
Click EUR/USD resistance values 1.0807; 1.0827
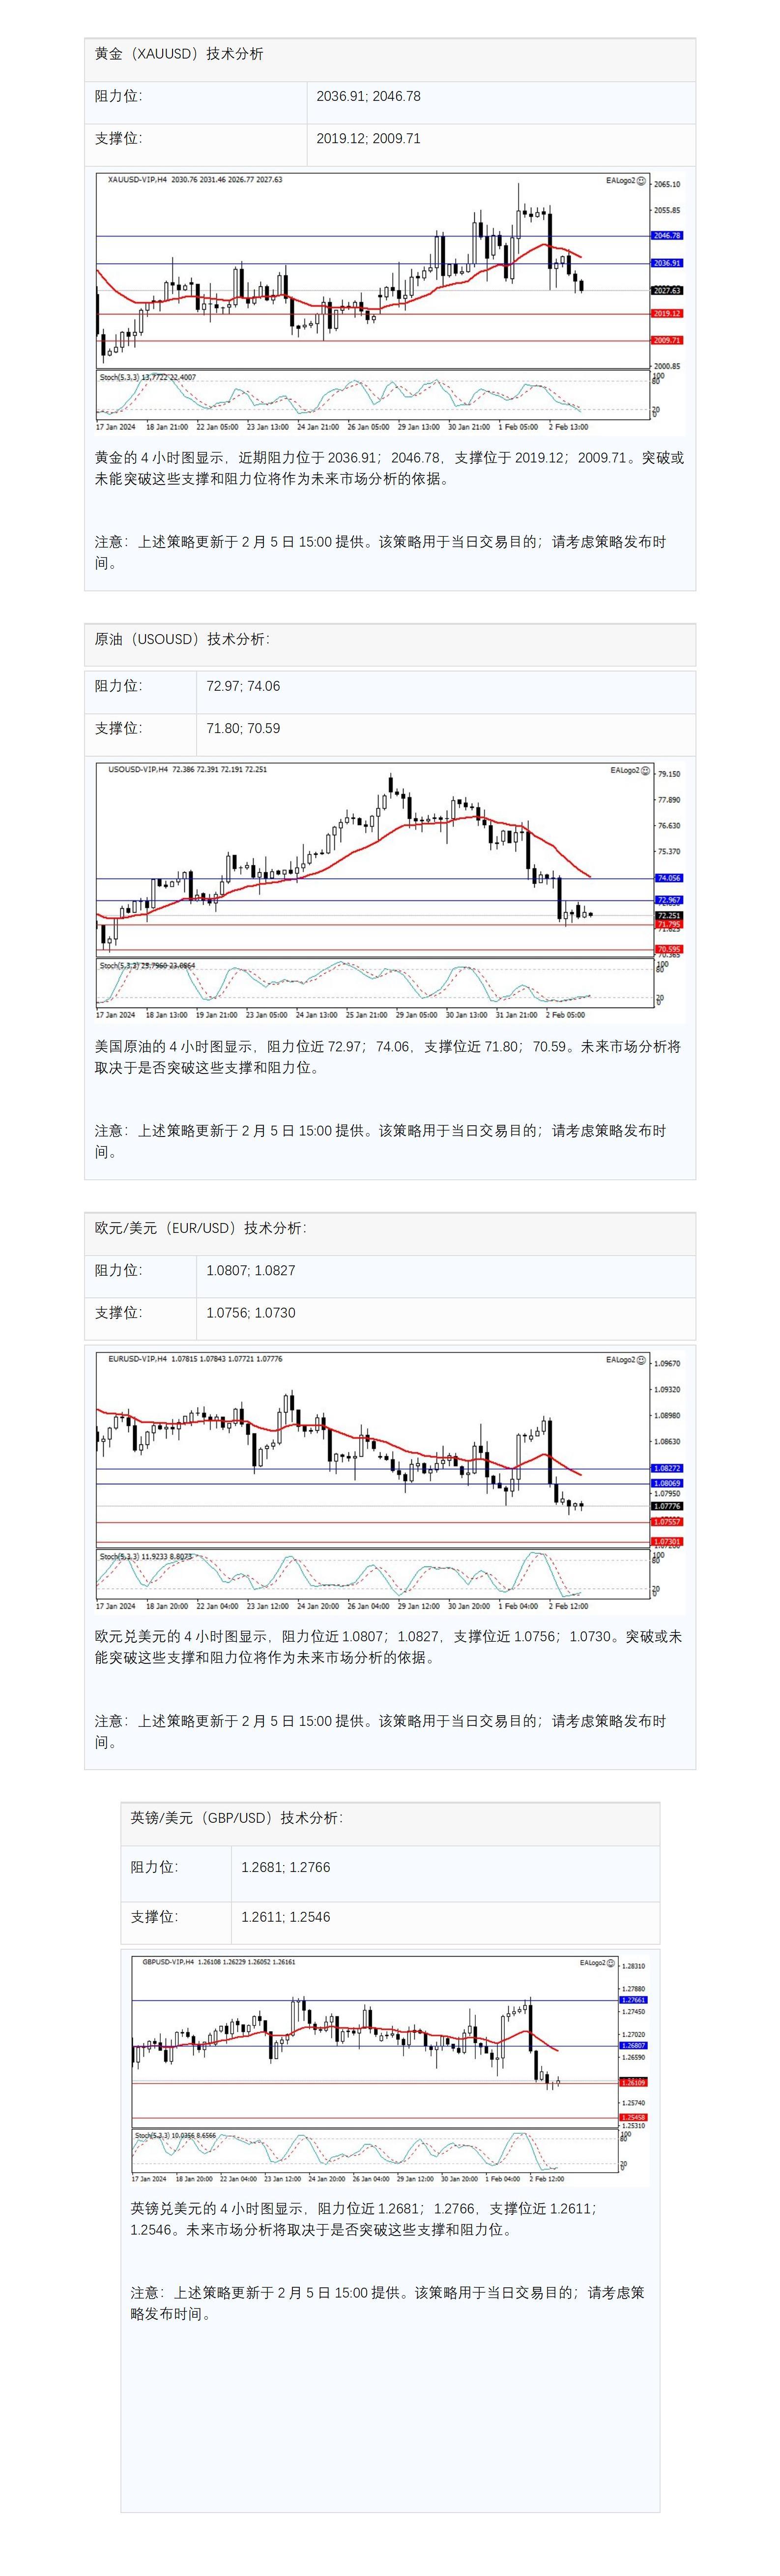[x=251, y=1271]
